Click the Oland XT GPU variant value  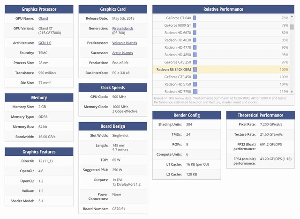tap(45, 28)
